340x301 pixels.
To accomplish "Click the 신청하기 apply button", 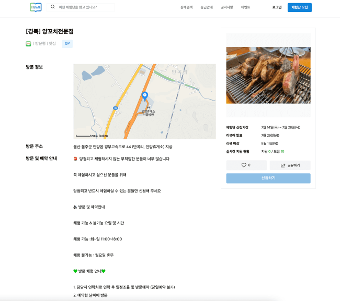I will (x=268, y=178).
